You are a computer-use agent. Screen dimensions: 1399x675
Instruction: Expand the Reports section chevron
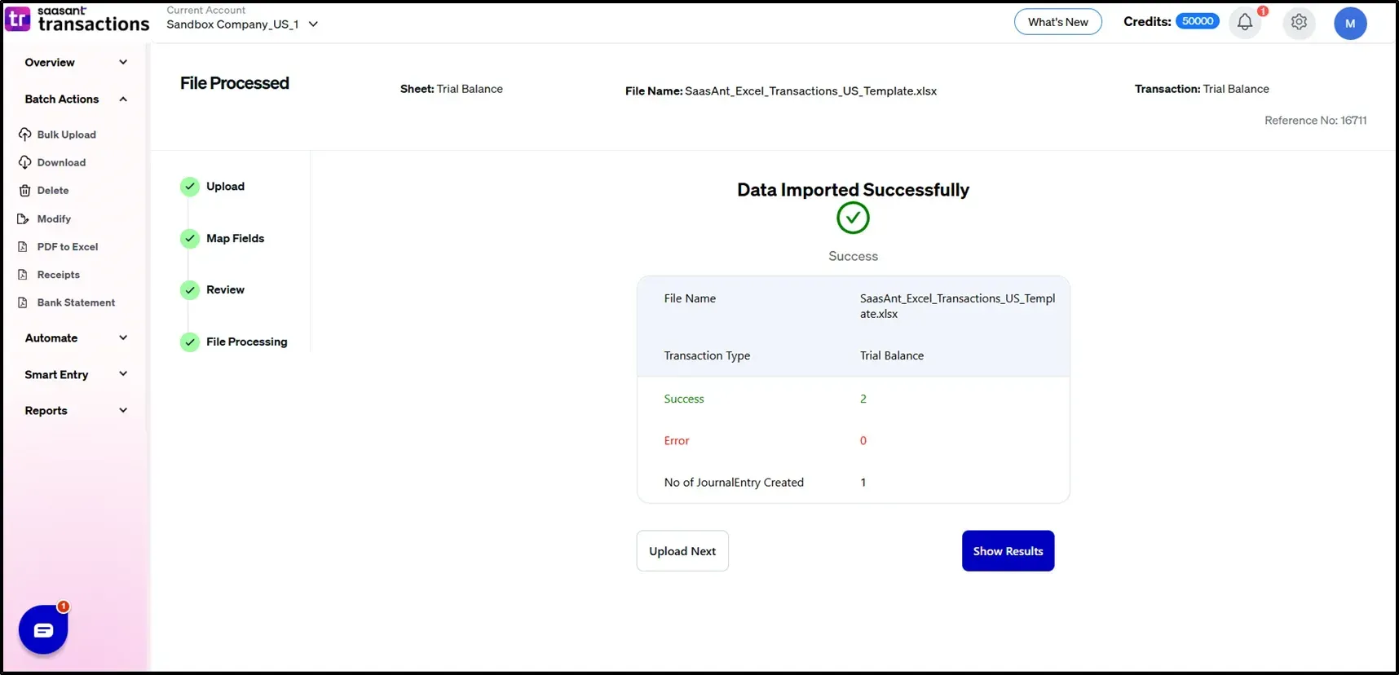coord(123,410)
